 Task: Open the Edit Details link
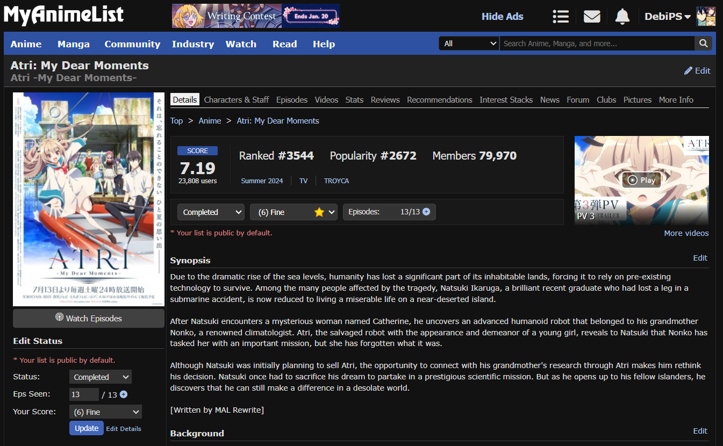click(x=124, y=429)
